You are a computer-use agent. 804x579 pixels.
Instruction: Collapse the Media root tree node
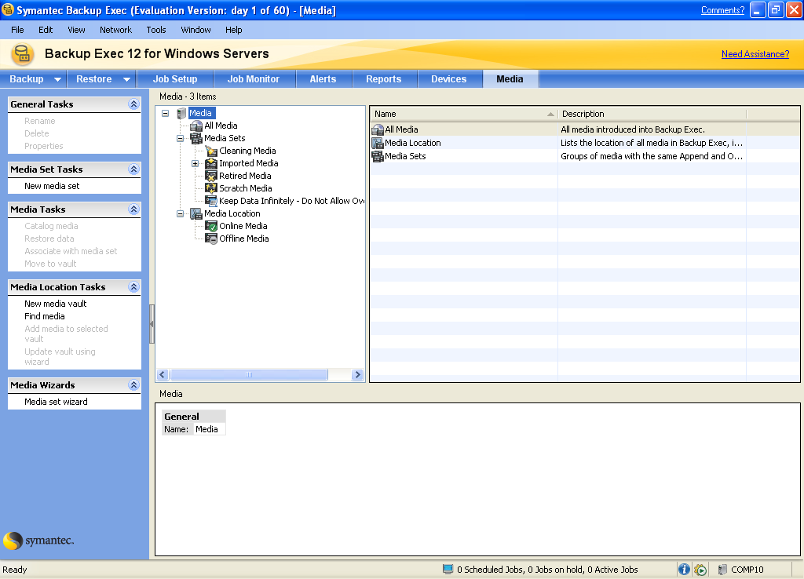pos(165,113)
